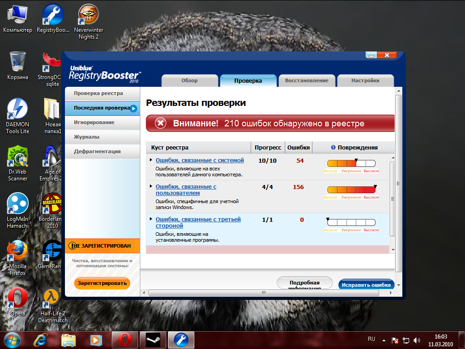Select Проверка реестра in sidebar
465x349 pixels.
(102, 94)
